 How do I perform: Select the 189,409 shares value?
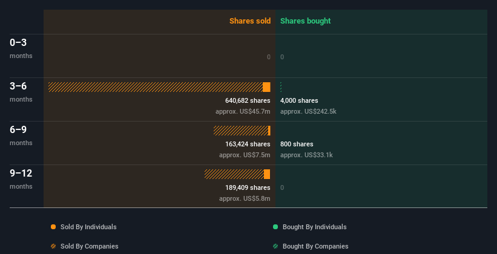click(x=248, y=187)
